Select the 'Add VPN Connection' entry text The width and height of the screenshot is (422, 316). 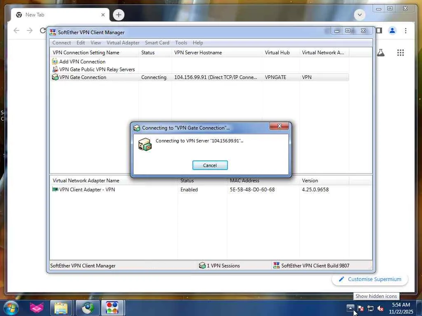[82, 62]
